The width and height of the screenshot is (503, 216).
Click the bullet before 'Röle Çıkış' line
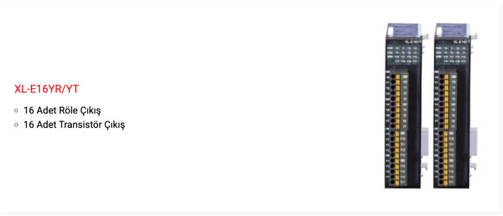point(16,111)
